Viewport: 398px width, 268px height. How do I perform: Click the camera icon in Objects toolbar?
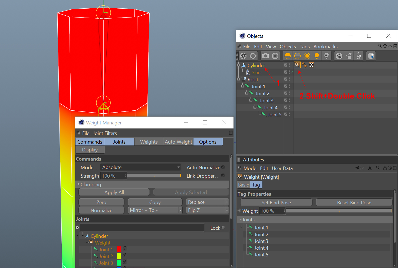pos(265,56)
